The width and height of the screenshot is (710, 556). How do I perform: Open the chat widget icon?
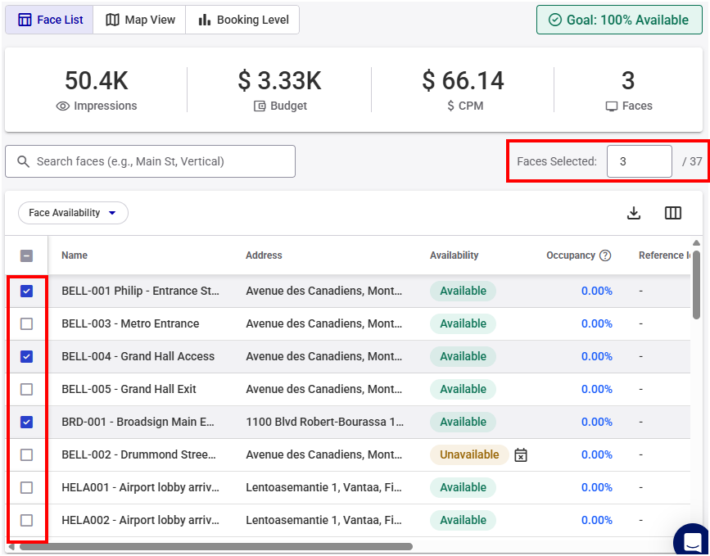(x=692, y=541)
